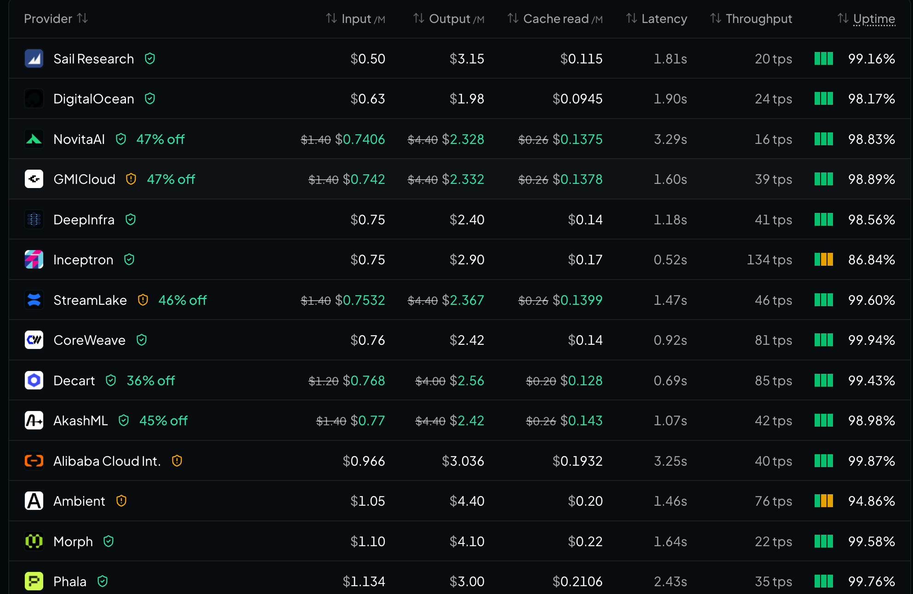Sort by Latency column header
The width and height of the screenshot is (913, 594).
tap(656, 19)
